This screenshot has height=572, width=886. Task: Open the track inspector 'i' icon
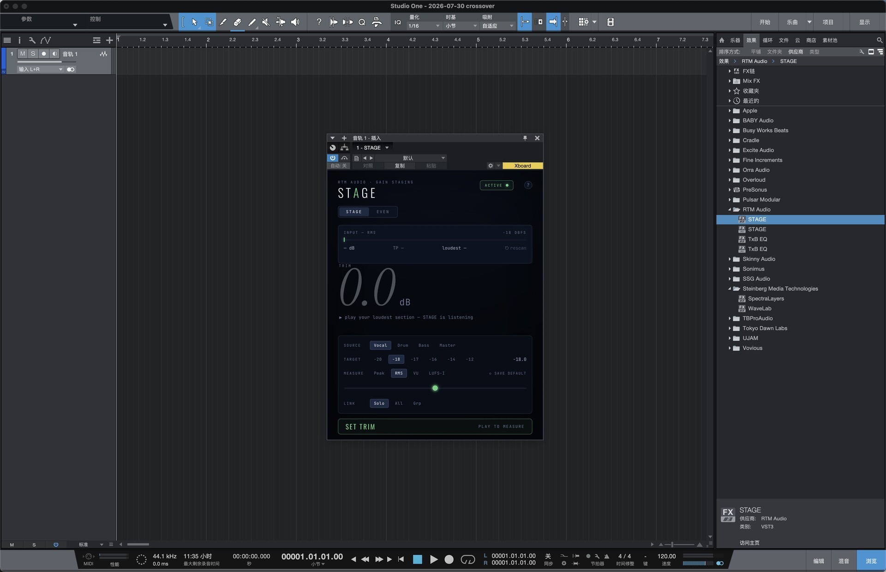click(x=19, y=40)
